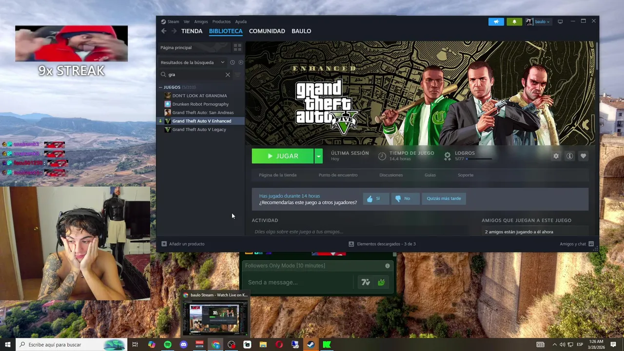Click 'Quizás más tarde' button
The height and width of the screenshot is (351, 624).
tap(444, 198)
